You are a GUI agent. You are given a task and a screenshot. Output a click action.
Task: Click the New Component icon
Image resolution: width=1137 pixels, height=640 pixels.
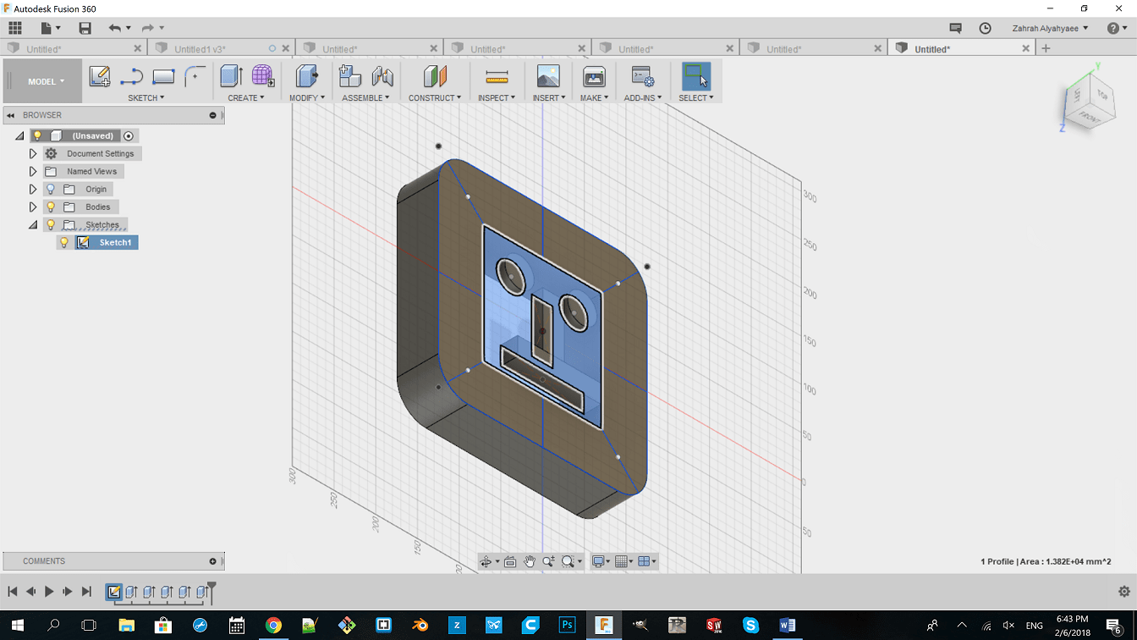(350, 76)
